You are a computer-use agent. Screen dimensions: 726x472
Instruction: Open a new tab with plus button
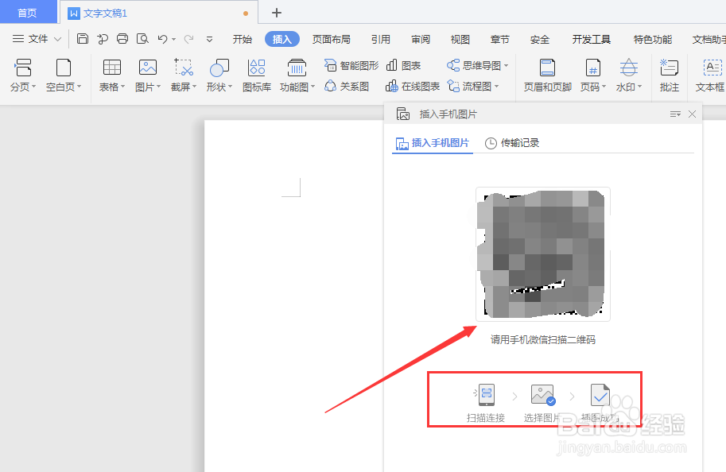[277, 13]
